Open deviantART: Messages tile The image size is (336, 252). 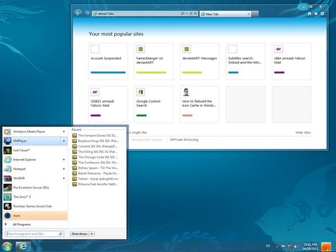[x=200, y=61]
